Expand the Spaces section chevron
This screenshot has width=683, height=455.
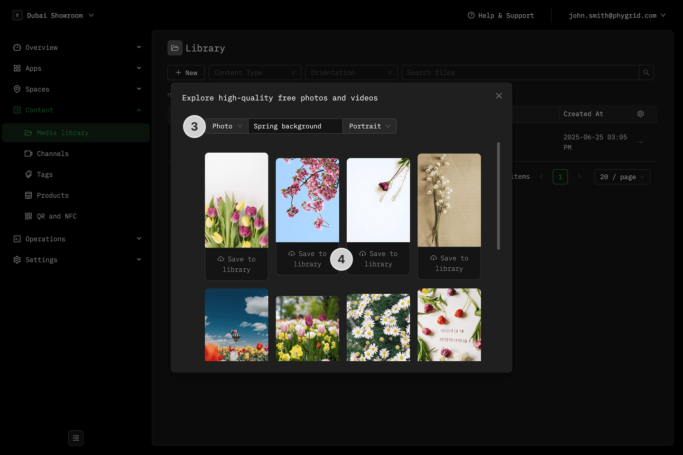(139, 89)
